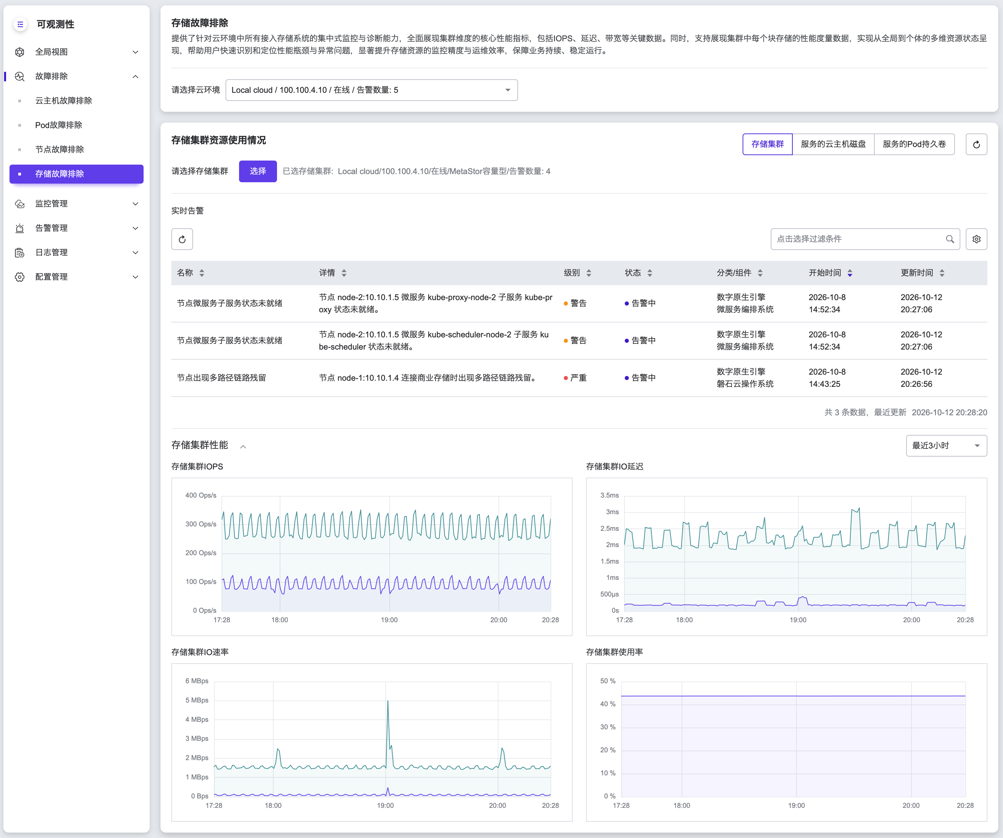The height and width of the screenshot is (838, 1003).
Task: Sort alerts by 分类/组件 column
Action: tap(760, 273)
